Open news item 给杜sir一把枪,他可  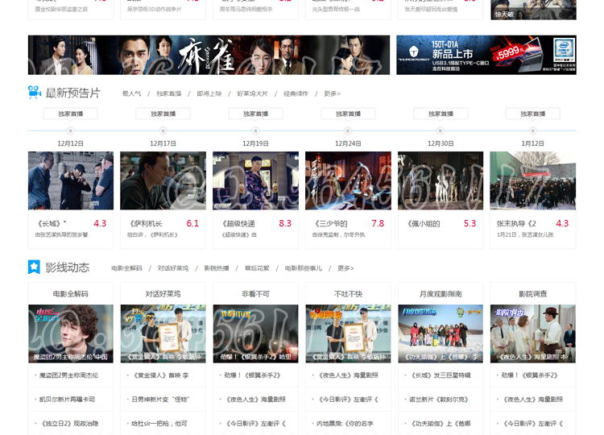pyautogui.click(x=159, y=424)
